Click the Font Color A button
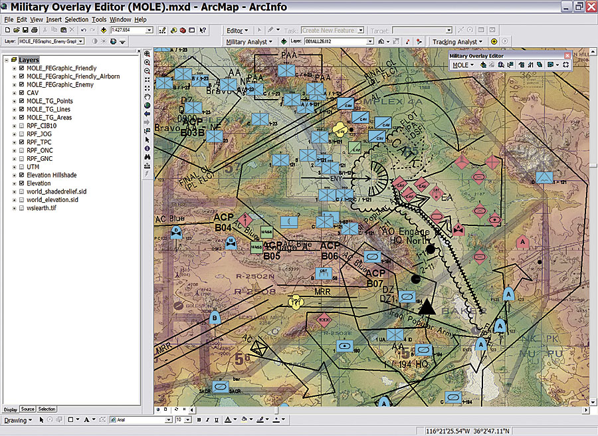This screenshot has width=598, height=436. (228, 420)
